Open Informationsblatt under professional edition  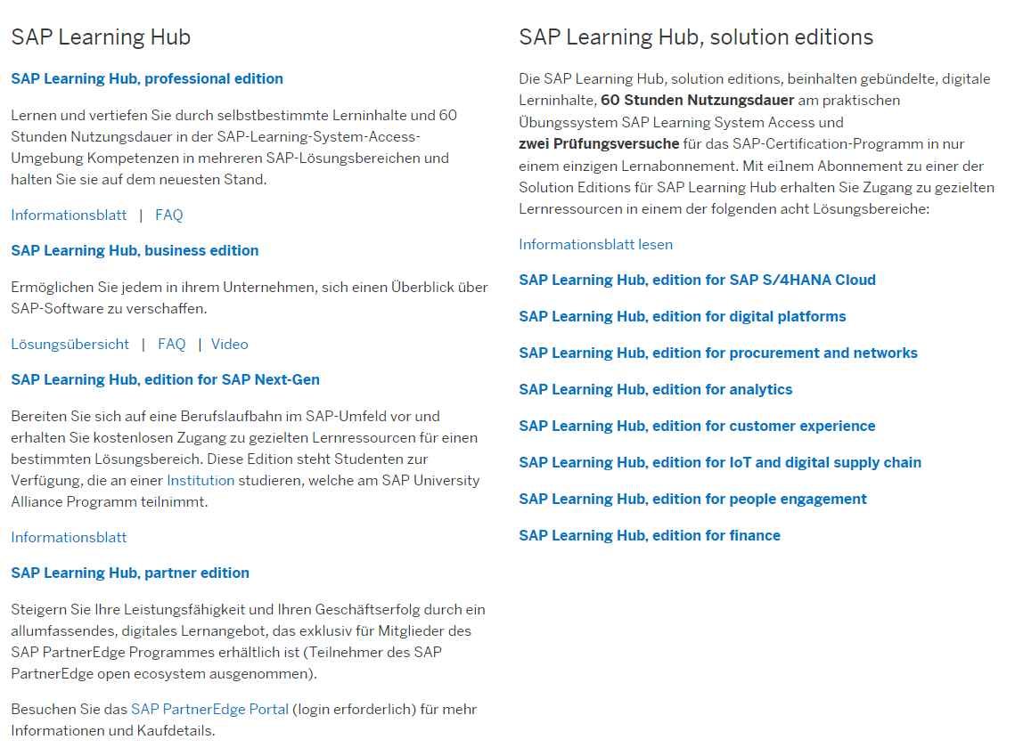point(69,215)
